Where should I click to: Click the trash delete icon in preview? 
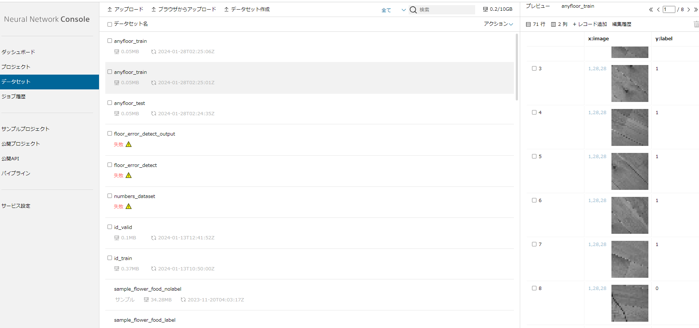point(696,24)
